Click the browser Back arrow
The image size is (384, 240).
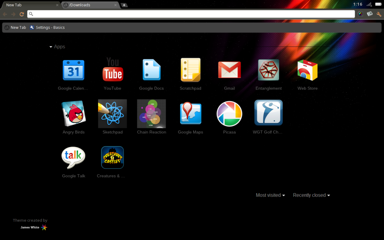pos(5,14)
